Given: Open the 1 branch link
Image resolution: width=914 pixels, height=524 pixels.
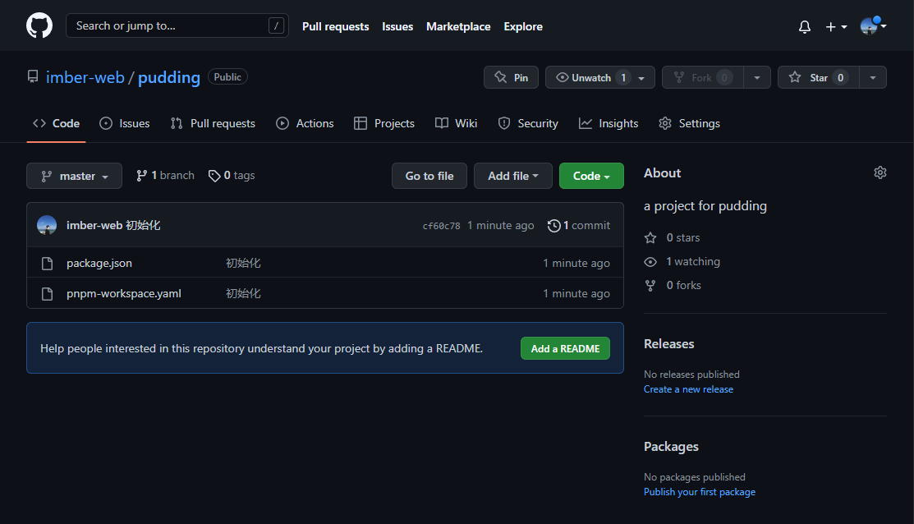Looking at the screenshot, I should (x=166, y=176).
